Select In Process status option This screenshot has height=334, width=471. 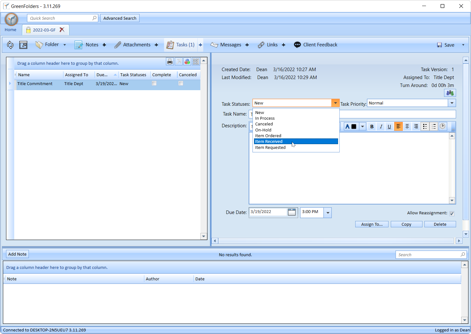296,118
